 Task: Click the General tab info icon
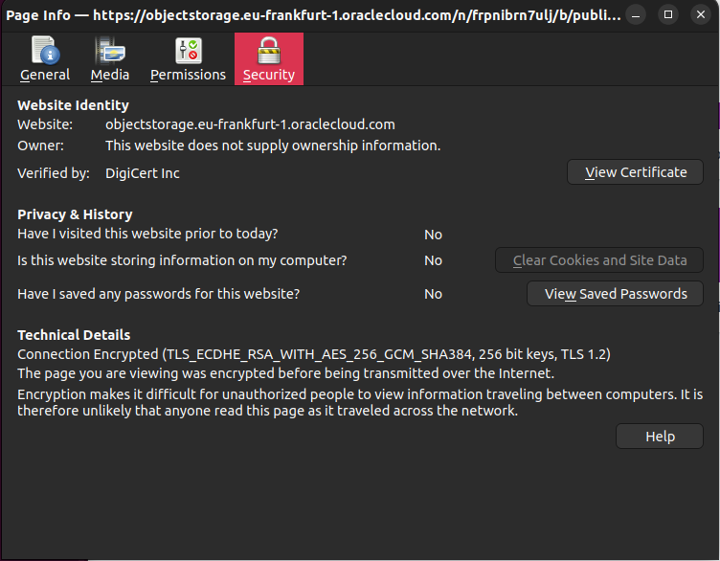(45, 51)
